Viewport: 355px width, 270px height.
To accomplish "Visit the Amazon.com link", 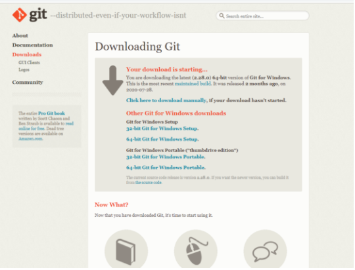I will [x=30, y=139].
